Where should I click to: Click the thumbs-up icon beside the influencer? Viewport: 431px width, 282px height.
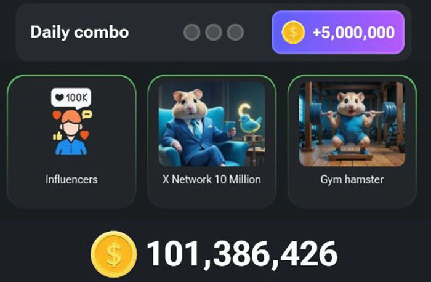(57, 136)
